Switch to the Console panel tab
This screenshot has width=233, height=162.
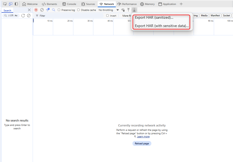[x=69, y=4]
